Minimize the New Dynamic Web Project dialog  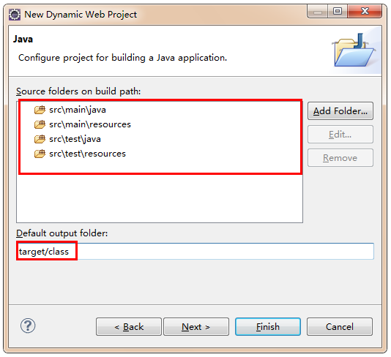(x=318, y=12)
